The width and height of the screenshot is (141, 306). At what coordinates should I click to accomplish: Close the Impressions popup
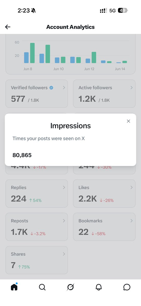click(129, 121)
